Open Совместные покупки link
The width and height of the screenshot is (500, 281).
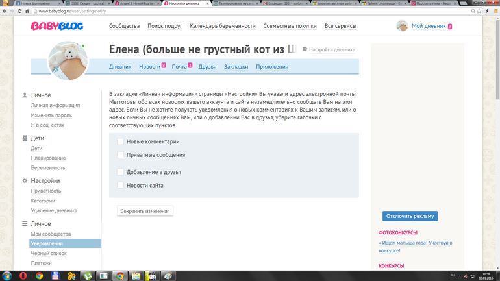pyautogui.click(x=290, y=26)
